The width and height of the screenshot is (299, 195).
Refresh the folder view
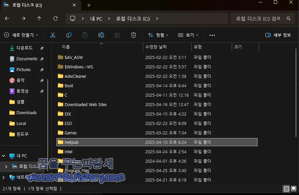point(55,19)
